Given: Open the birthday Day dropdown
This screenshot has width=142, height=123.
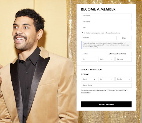Looking at the screenshot, I should coord(106,79).
